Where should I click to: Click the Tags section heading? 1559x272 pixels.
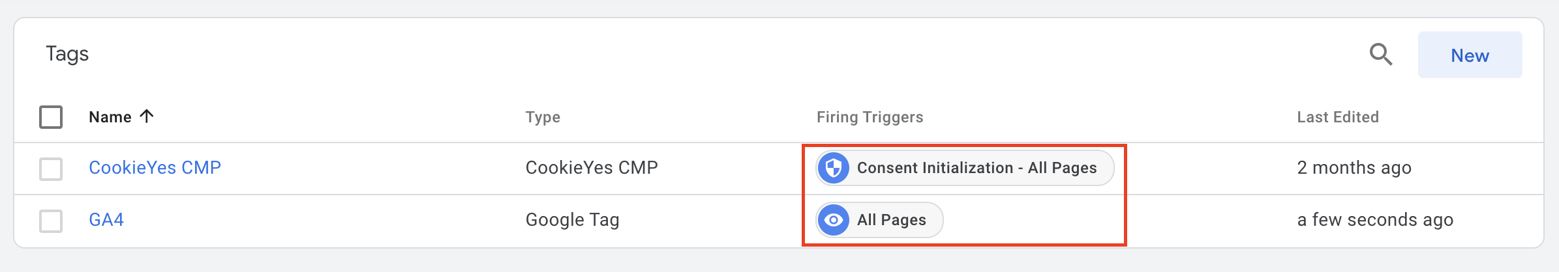[x=67, y=54]
